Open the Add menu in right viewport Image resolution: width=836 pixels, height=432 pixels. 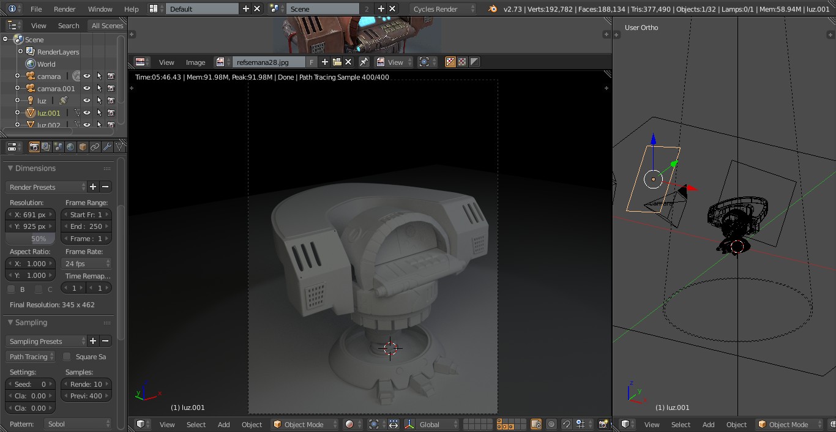pos(709,424)
